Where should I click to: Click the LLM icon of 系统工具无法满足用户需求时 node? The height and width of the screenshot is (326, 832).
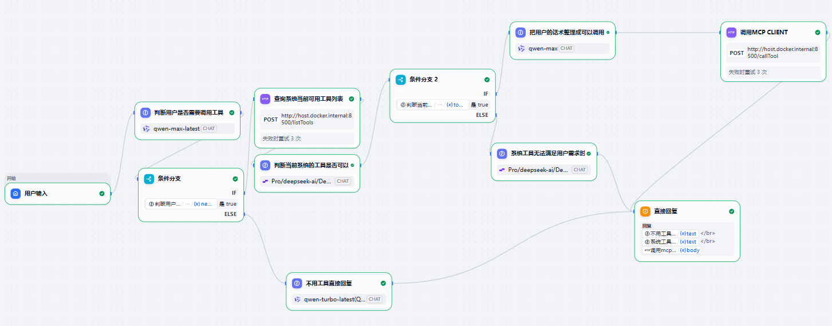point(502,154)
